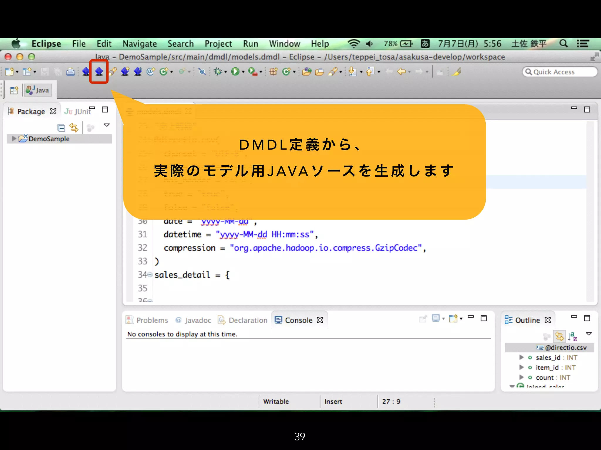Switch to the JUnit tab
Screen dimensions: 601x450
pos(77,111)
